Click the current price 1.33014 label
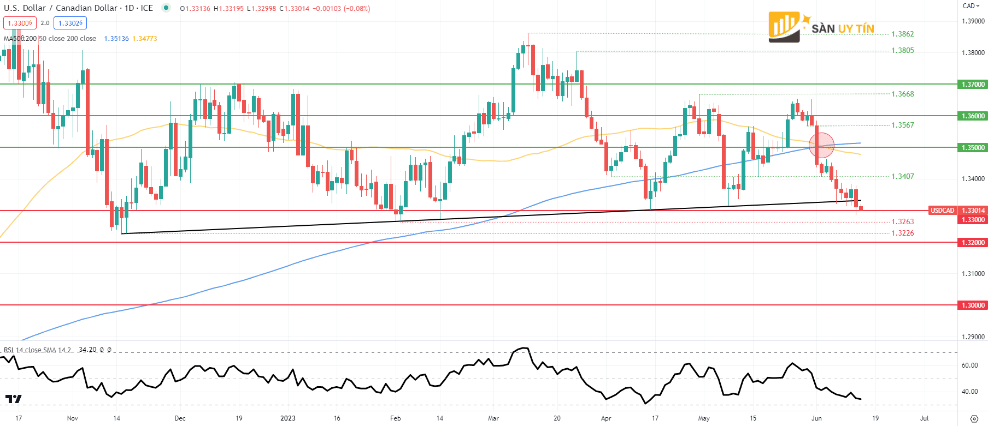The width and height of the screenshot is (988, 426). click(x=973, y=211)
